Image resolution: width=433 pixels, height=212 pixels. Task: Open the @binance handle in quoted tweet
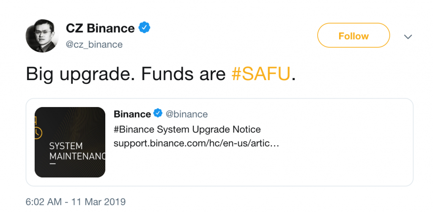(x=186, y=114)
